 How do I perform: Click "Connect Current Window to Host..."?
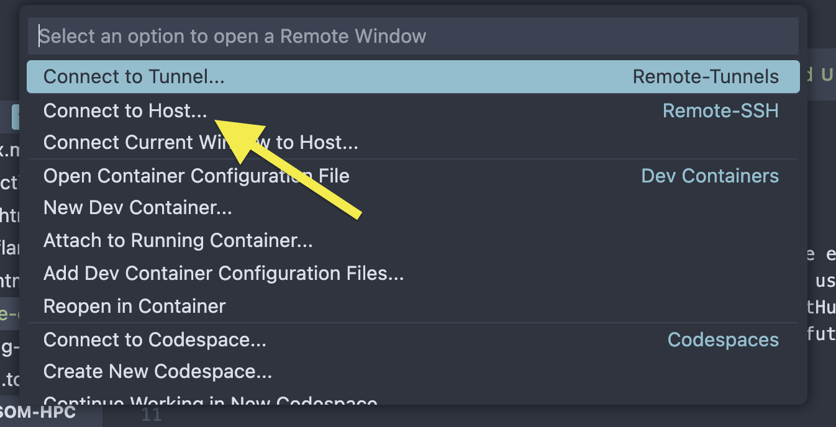pos(199,143)
